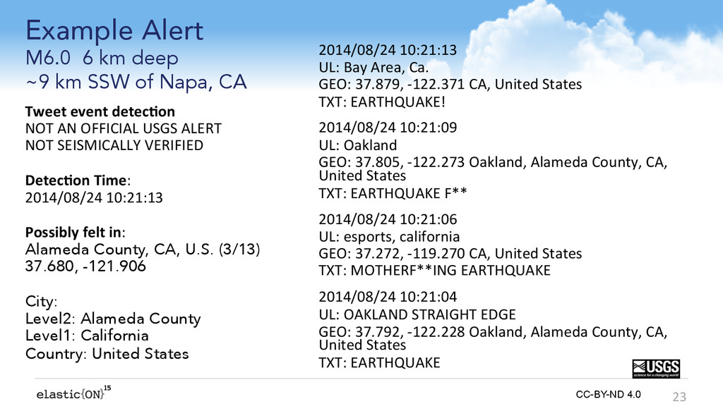This screenshot has height=406, width=723.
Task: Select the Example Alert title
Action: [114, 31]
